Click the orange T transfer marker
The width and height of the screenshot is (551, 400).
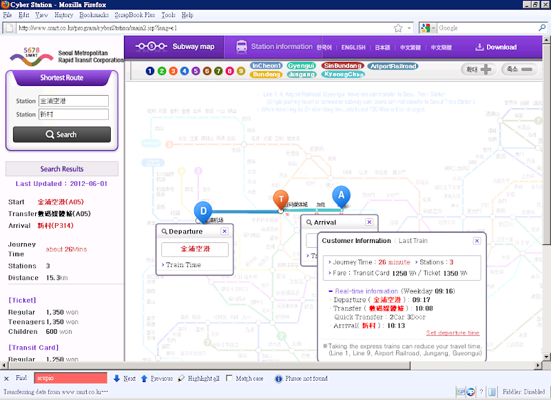[x=281, y=200]
